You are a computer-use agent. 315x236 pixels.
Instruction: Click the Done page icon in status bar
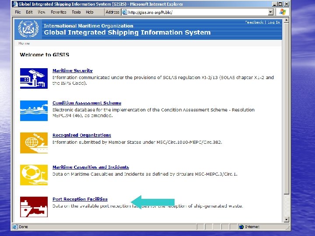[15, 227]
